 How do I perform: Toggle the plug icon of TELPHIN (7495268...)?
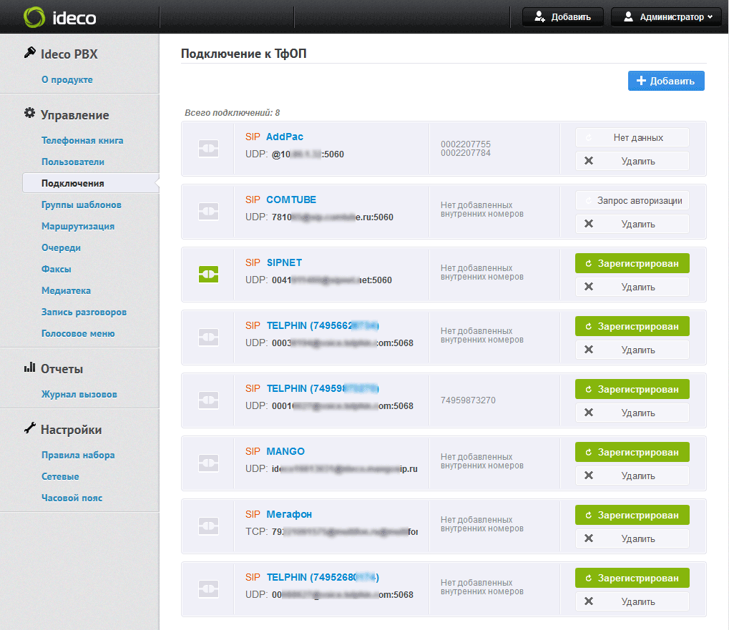tap(208, 589)
